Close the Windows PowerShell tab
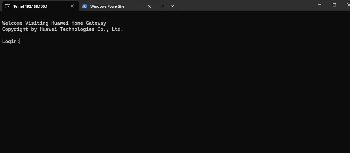 coord(149,6)
